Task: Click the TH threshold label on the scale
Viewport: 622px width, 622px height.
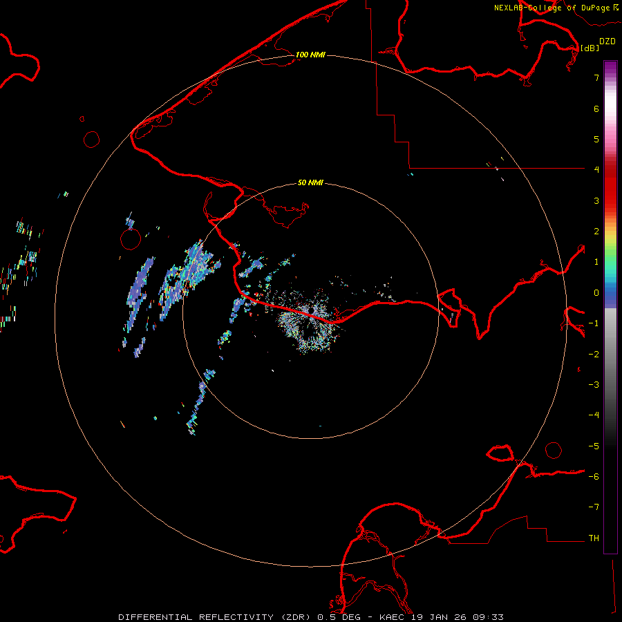Action: (x=594, y=538)
